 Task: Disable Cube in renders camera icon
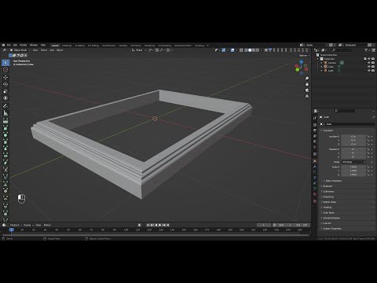(x=373, y=67)
